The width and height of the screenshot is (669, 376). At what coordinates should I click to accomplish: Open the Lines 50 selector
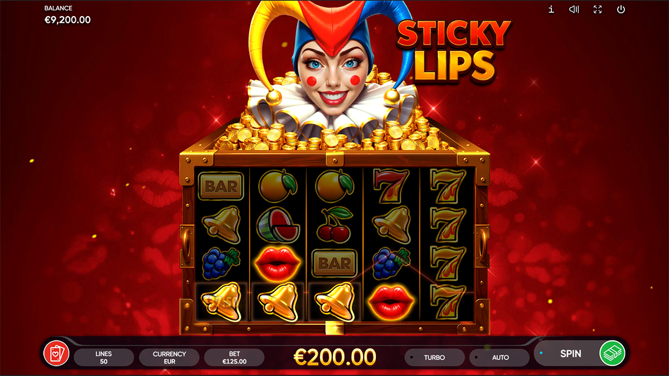104,357
